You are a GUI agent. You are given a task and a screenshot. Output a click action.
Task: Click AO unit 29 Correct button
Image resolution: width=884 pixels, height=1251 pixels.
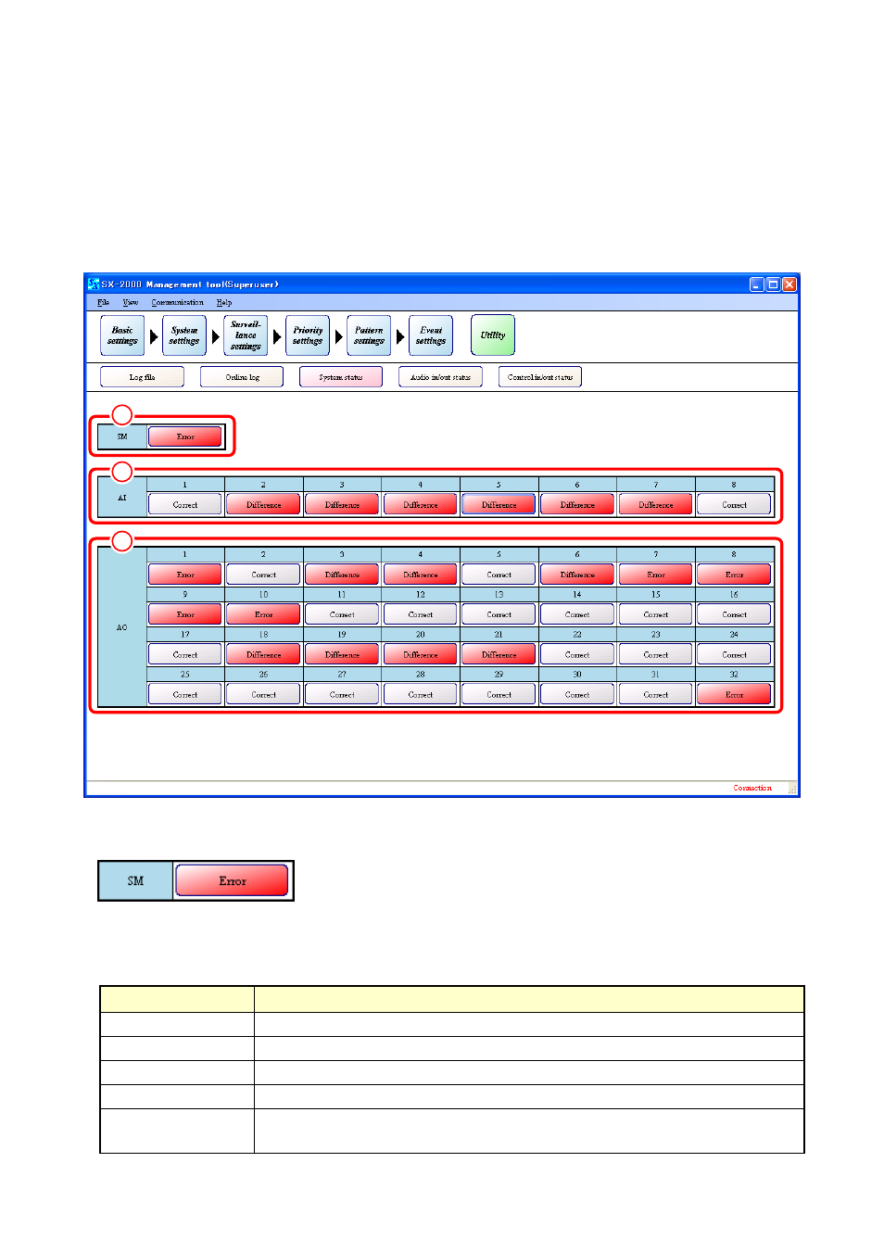pos(499,694)
